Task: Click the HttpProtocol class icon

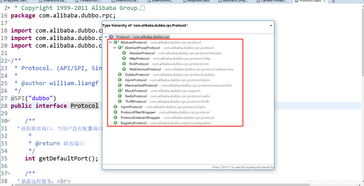Action: 124,58
